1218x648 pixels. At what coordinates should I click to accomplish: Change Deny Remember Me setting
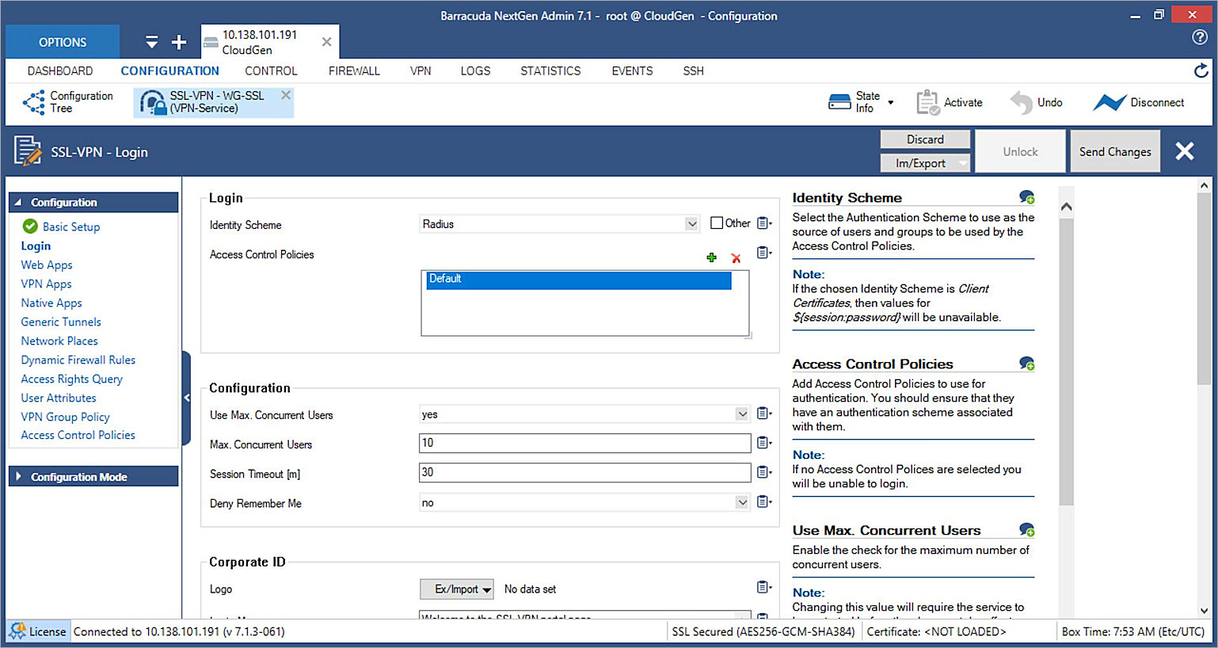click(x=741, y=501)
